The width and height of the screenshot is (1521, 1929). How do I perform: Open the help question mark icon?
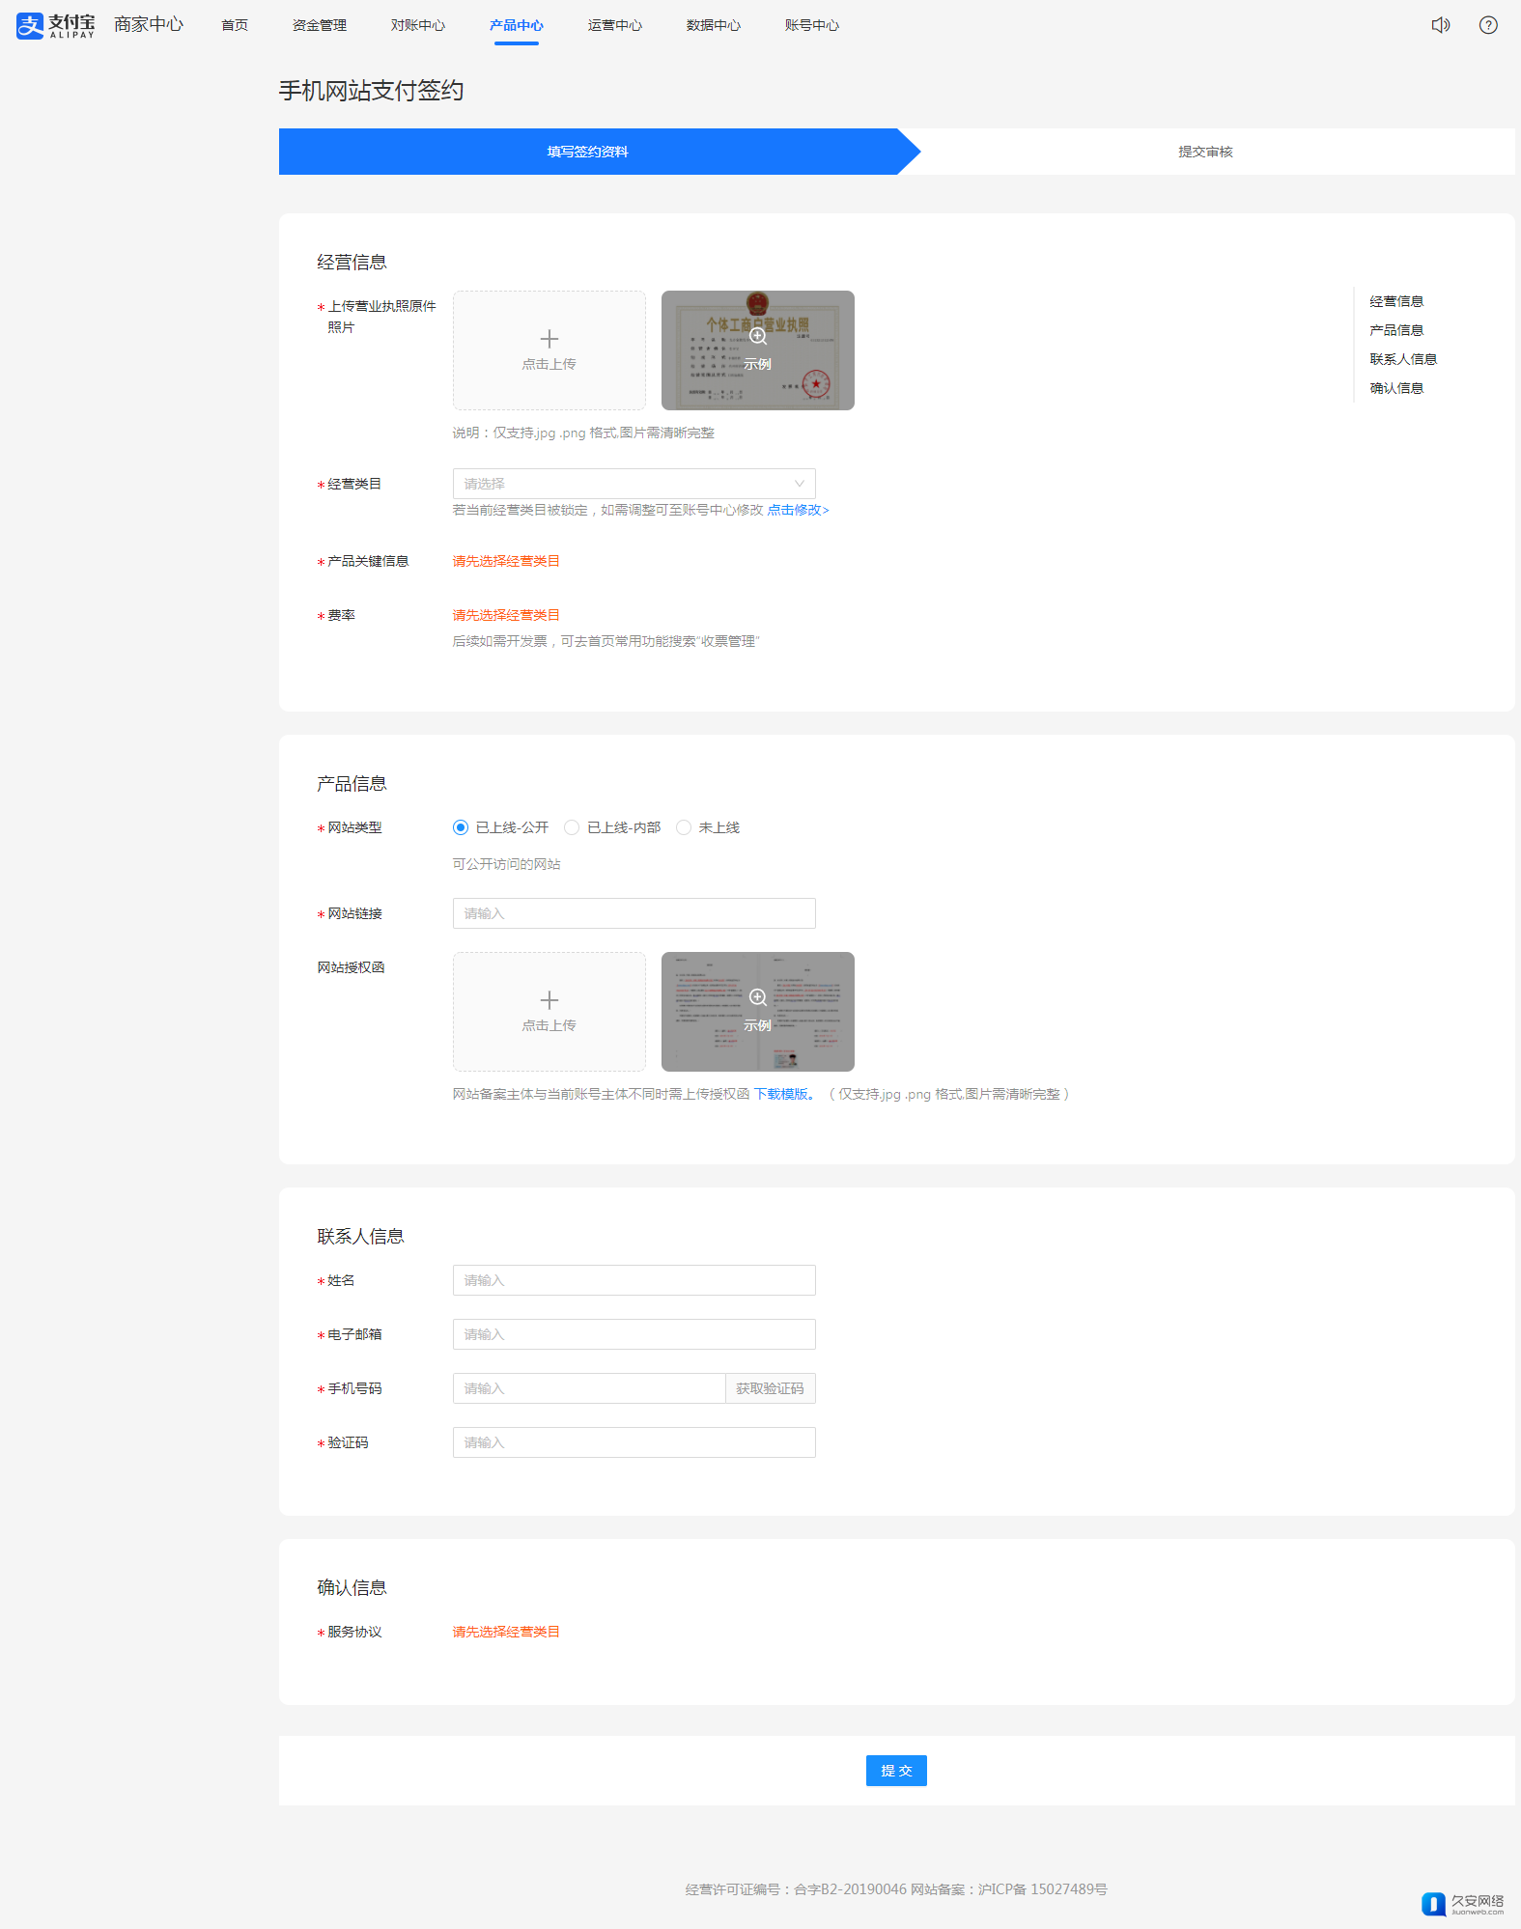1487,25
